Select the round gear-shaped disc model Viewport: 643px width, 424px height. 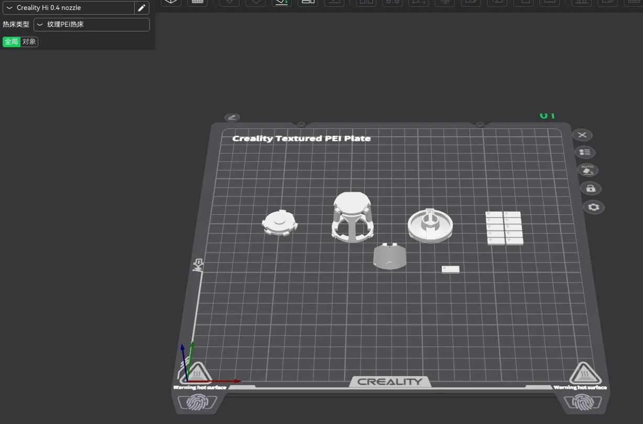tap(279, 223)
